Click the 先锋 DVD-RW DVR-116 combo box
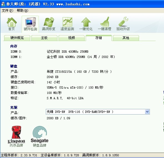The height and width of the screenshot is (158, 164). coord(98,112)
